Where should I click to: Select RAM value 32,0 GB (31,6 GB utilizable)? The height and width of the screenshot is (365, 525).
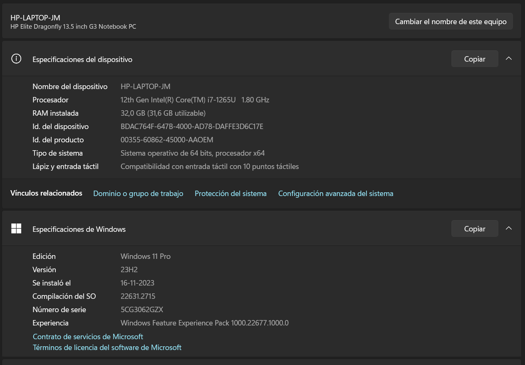tap(163, 113)
